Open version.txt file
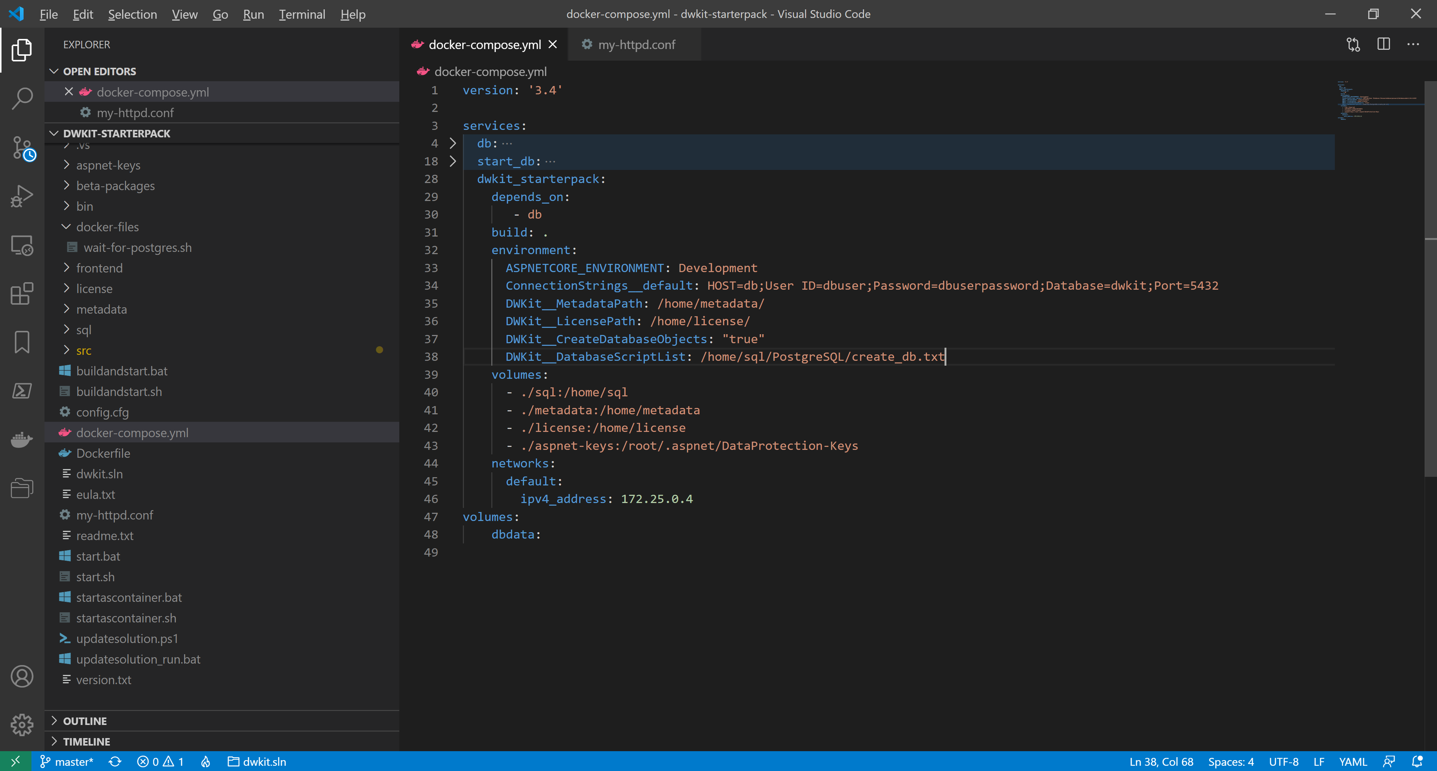The width and height of the screenshot is (1437, 771). point(222,680)
